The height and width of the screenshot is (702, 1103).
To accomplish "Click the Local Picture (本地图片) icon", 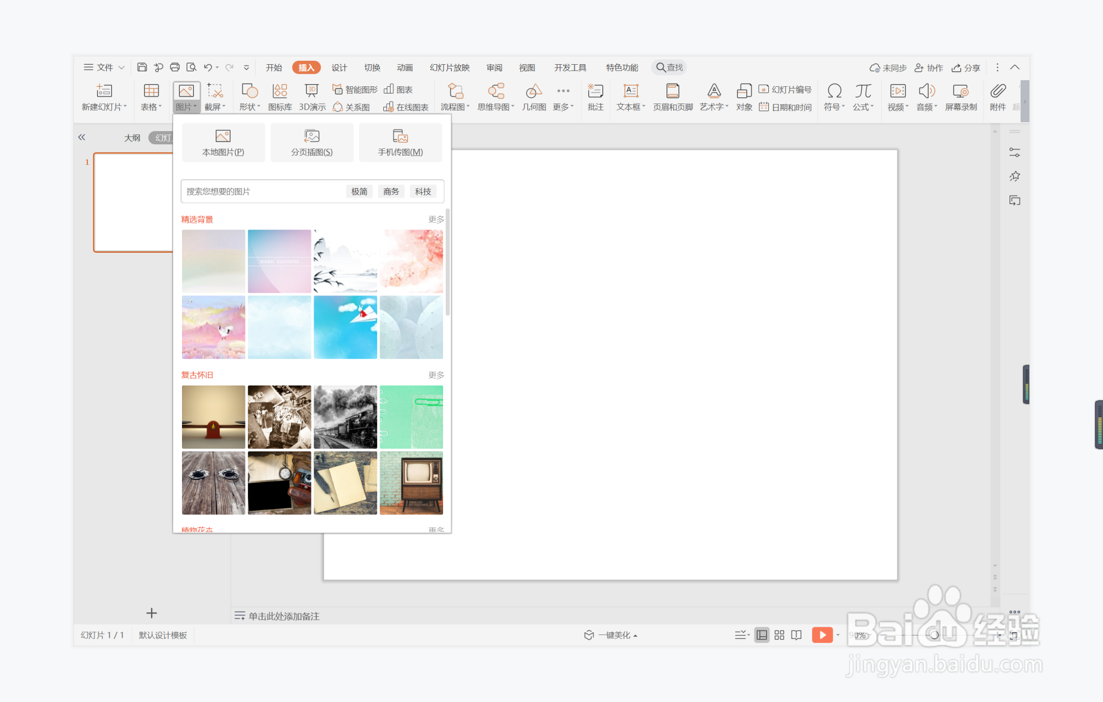I will tap(223, 137).
